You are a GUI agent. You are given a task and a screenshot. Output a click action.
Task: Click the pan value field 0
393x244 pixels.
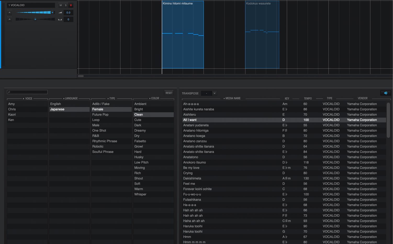[68, 19]
